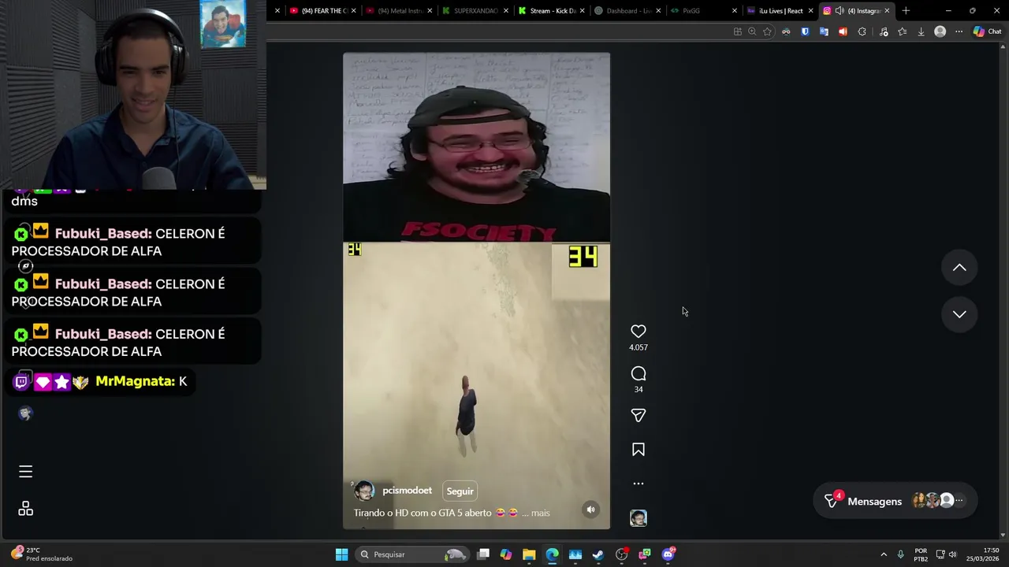Mute the Instagram tab via speaker icon
The height and width of the screenshot is (567, 1009).
click(840, 11)
